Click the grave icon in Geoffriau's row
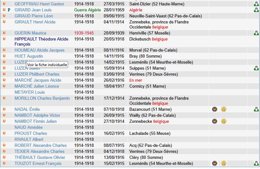260x169 pixels. (256, 4)
